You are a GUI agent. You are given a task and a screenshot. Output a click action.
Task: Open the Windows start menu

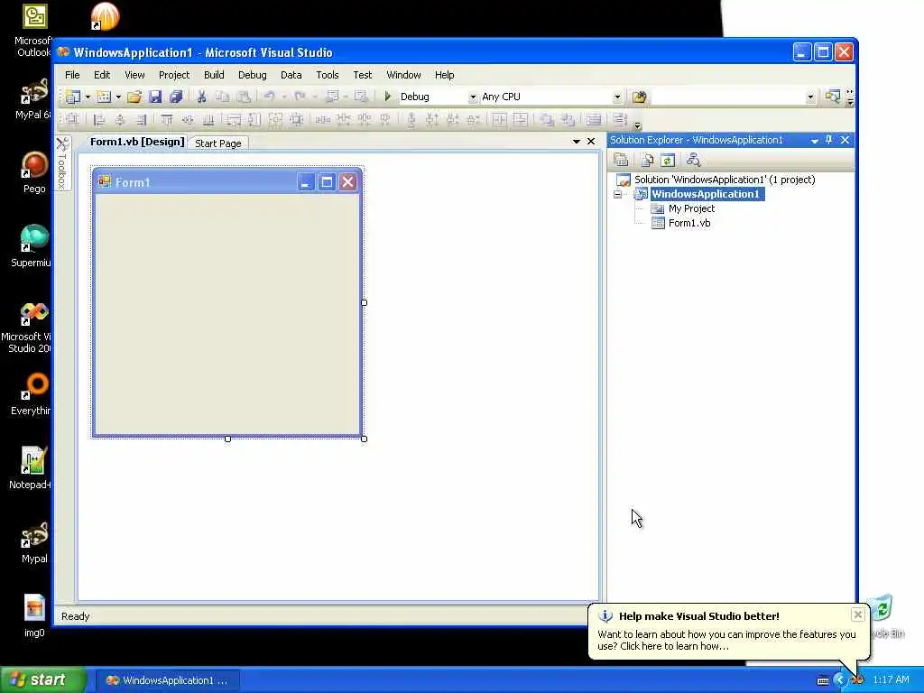tap(43, 680)
